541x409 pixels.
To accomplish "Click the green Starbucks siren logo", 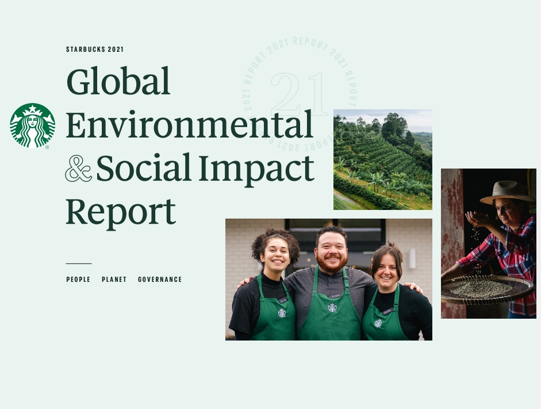I will coord(32,125).
